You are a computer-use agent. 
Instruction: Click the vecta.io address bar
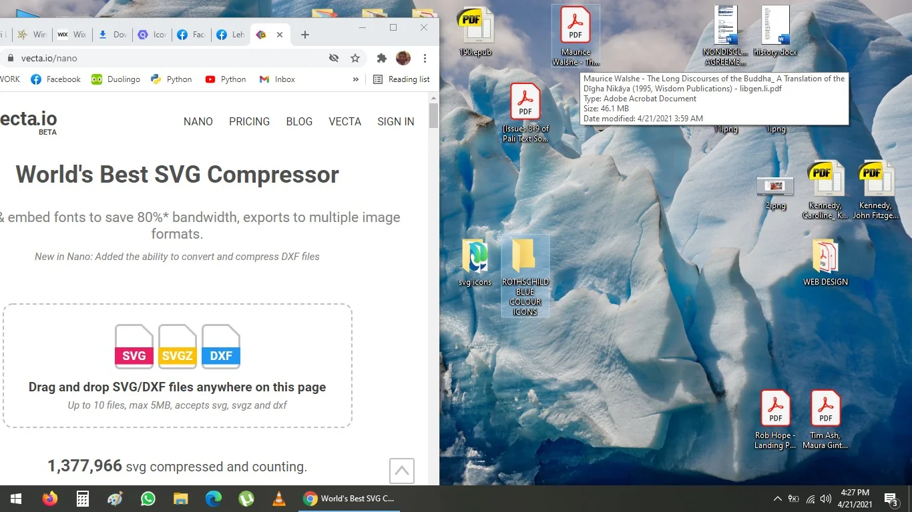click(167, 58)
